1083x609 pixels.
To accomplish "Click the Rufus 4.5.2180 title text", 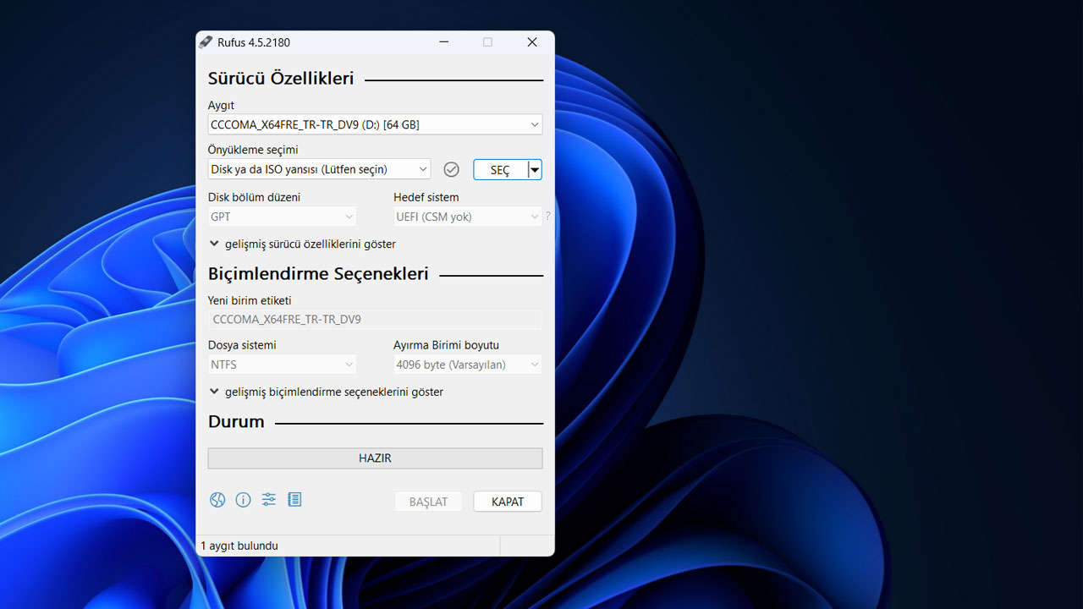I will point(254,42).
